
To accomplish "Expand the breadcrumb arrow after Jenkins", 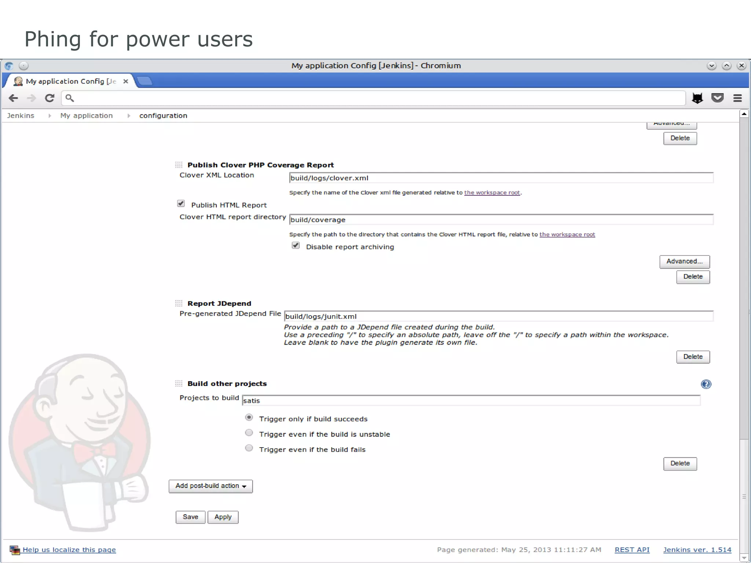I will click(x=50, y=116).
